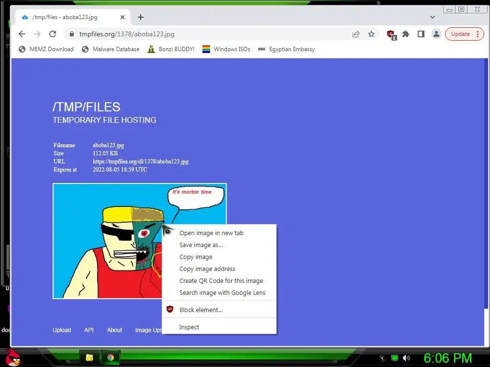Open the uBlock Origin extension icon
This screenshot has height=367, width=490.
(391, 34)
